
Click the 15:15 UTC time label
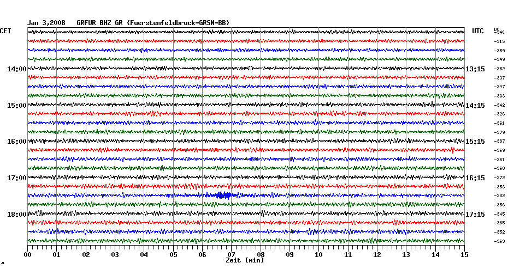point(475,142)
